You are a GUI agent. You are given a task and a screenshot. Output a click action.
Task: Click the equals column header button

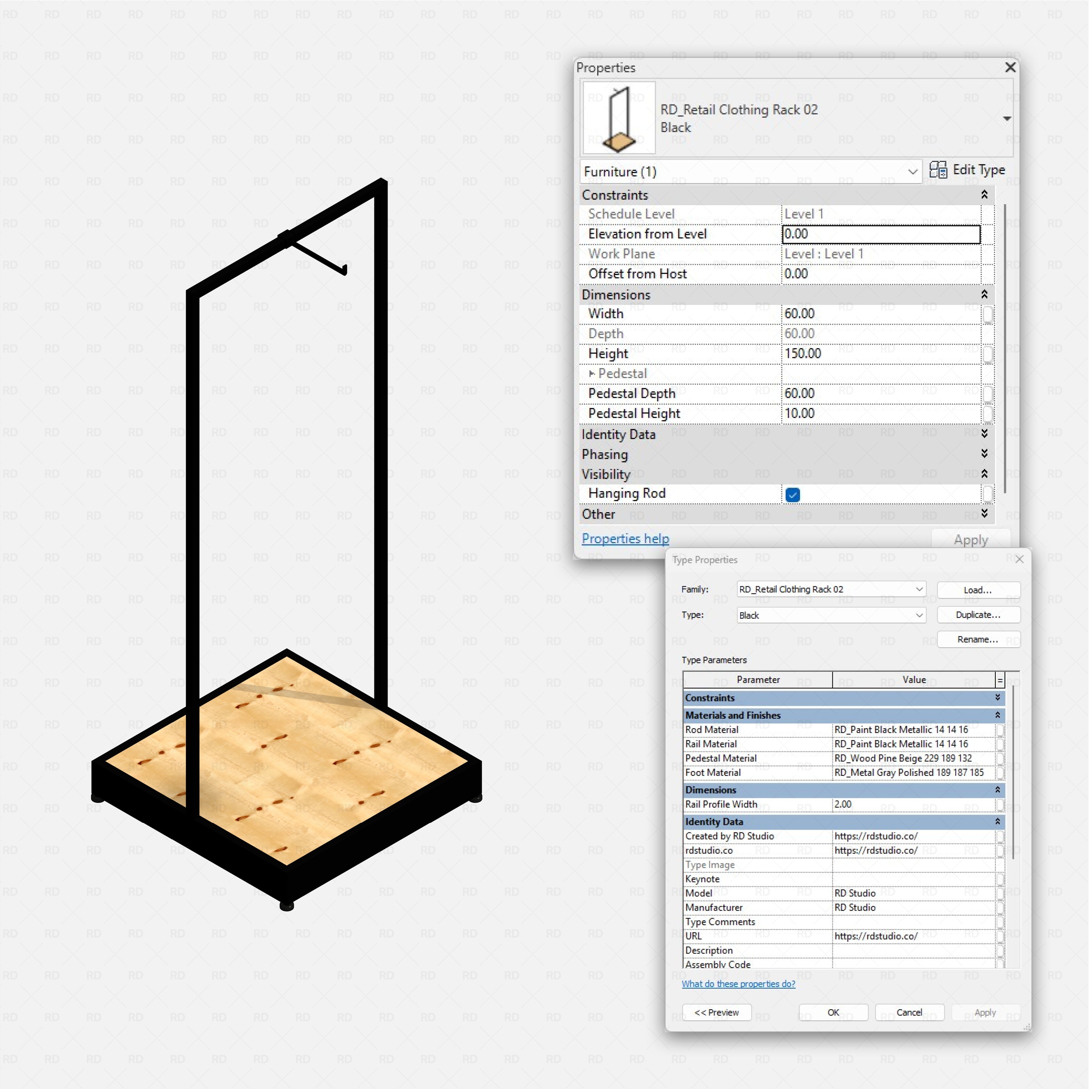coord(1000,680)
